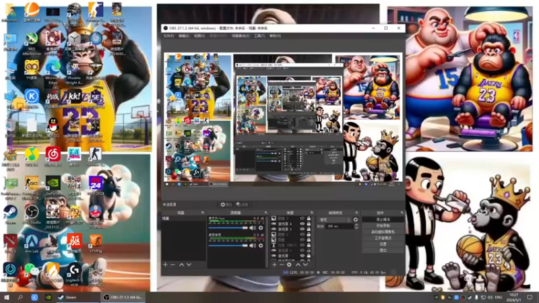Toggle 工作室模式 studio mode
This screenshot has width=539, height=303.
point(383,238)
